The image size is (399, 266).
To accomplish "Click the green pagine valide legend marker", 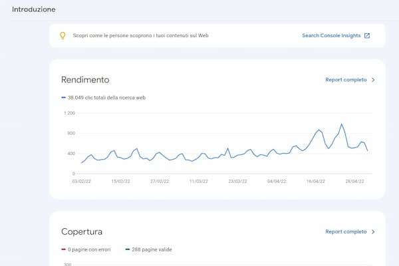I will pyautogui.click(x=126, y=249).
